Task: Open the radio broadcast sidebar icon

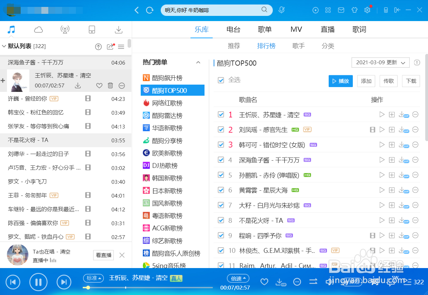Action: (65, 30)
